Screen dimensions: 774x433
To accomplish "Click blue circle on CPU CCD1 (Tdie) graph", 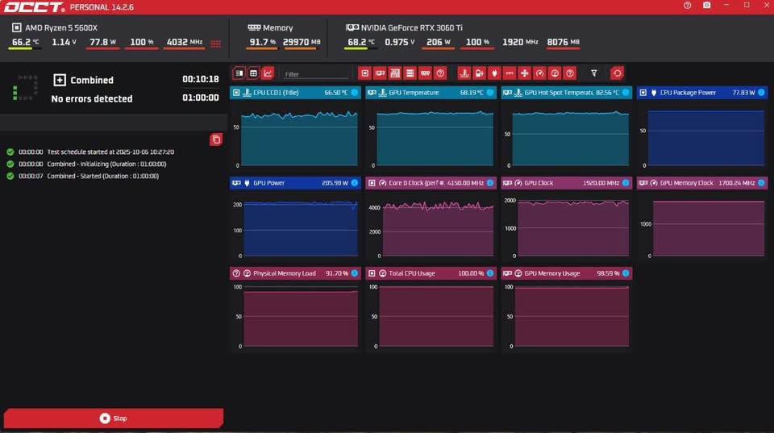I will coord(354,93).
